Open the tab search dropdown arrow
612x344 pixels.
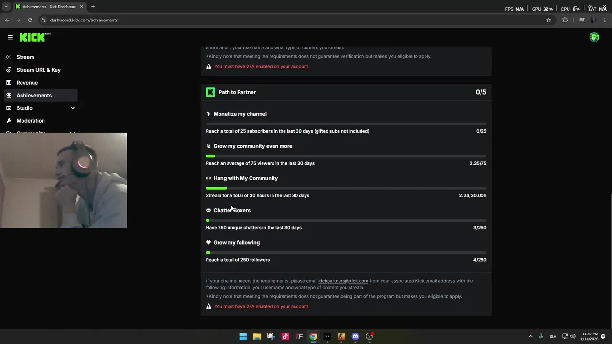point(6,7)
